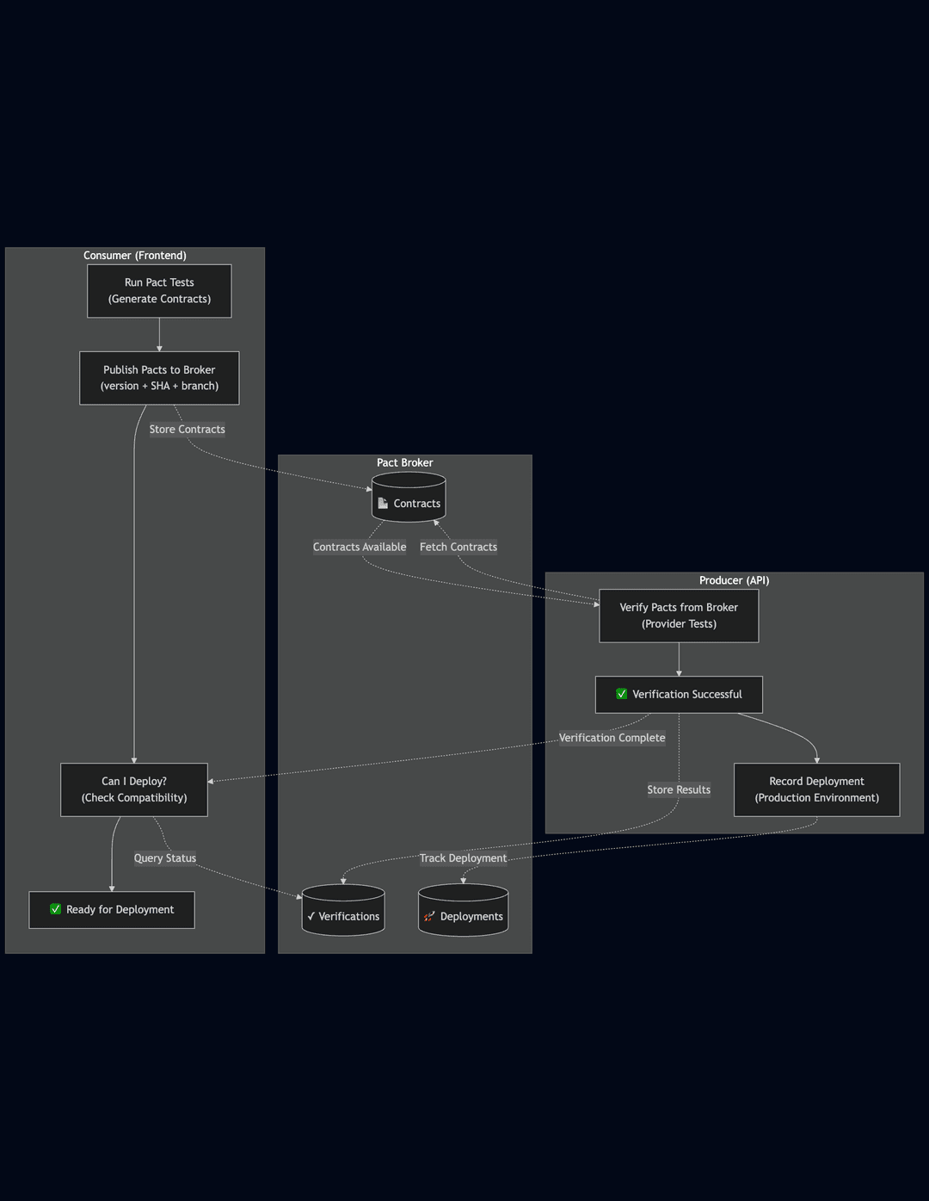Click the document icon in Contracts
This screenshot has height=1201, width=929.
383,503
